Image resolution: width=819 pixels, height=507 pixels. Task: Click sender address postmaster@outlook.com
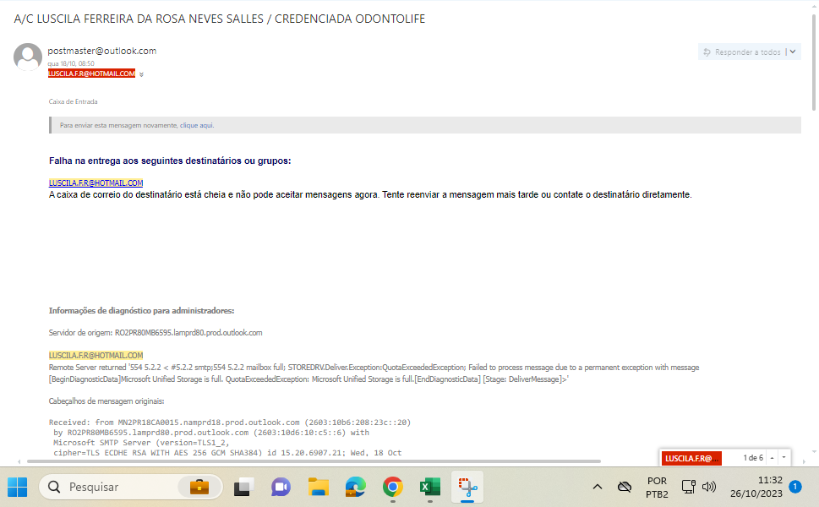point(102,51)
